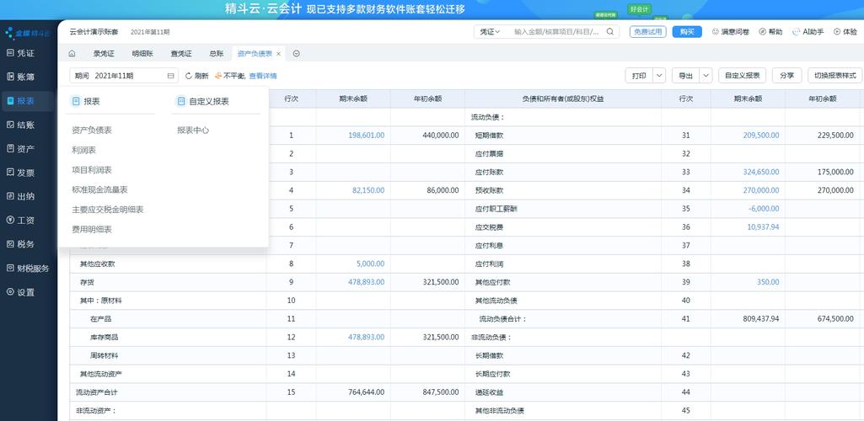Click the 查看详情 link

tap(263, 76)
